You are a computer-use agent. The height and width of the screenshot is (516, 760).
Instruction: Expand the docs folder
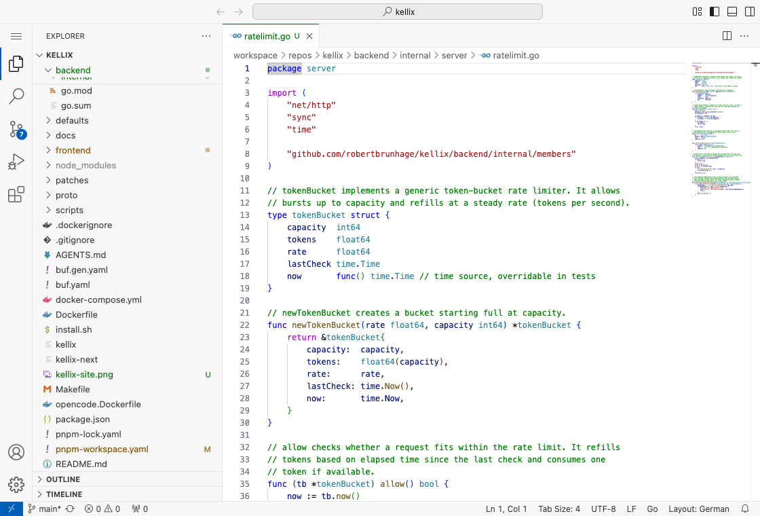click(128, 135)
